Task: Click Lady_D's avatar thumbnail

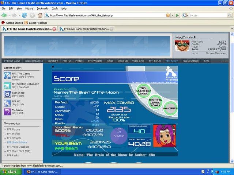Action: pos(182,46)
